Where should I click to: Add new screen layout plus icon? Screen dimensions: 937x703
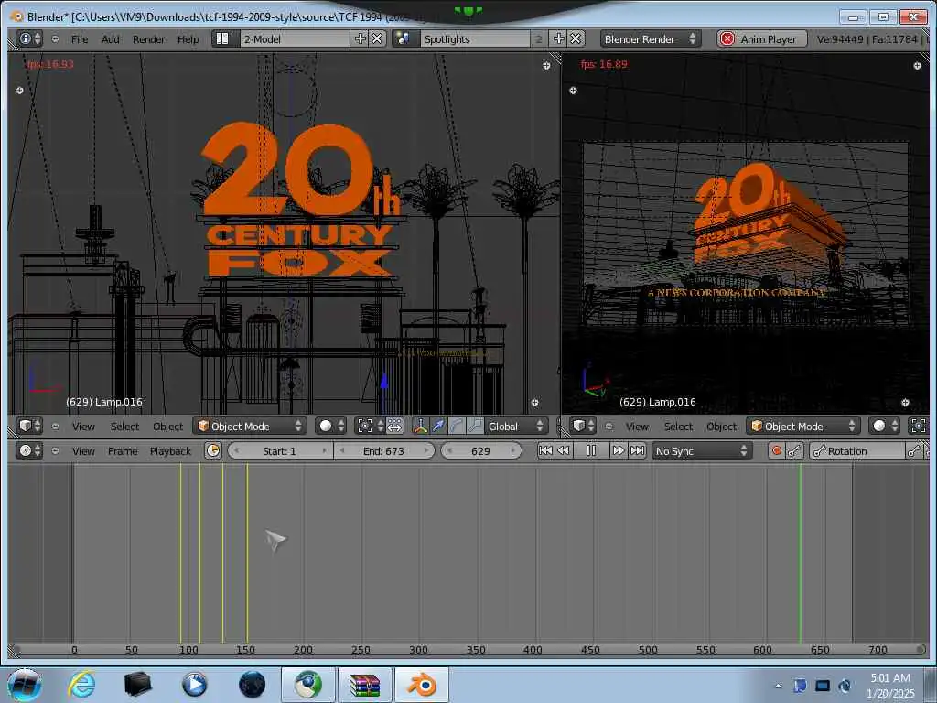click(361, 38)
